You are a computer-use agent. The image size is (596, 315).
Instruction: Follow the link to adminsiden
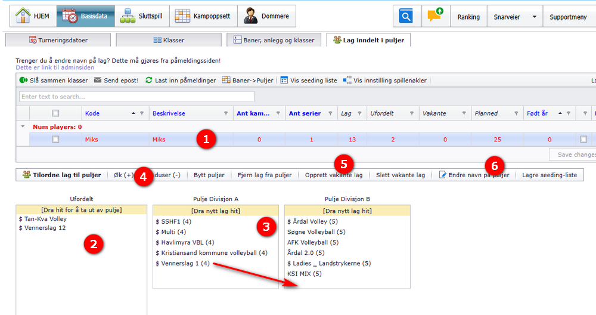[x=55, y=67]
